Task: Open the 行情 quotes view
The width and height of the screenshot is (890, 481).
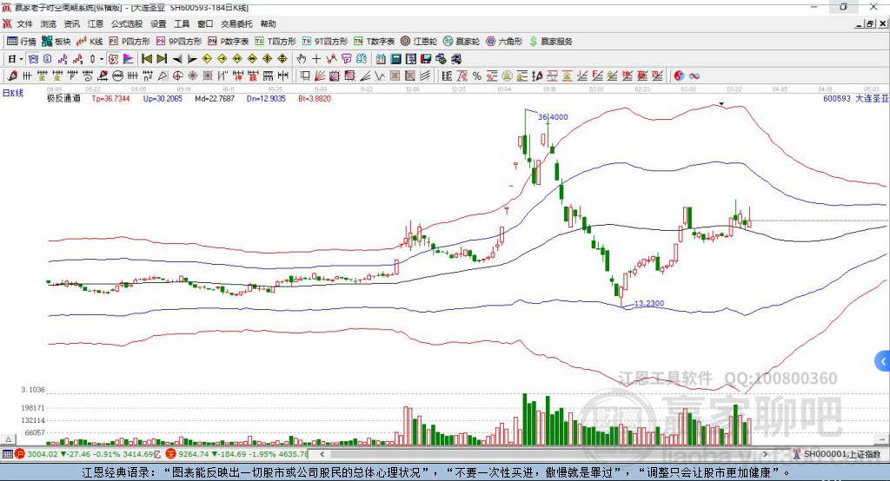Action: pos(21,42)
